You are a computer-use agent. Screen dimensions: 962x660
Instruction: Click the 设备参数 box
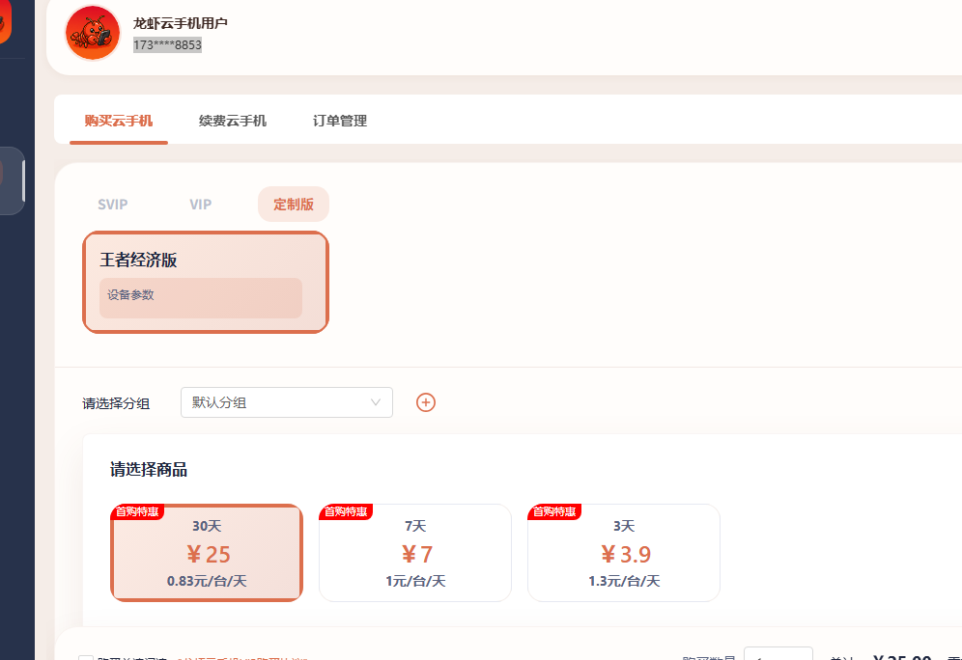(x=201, y=298)
